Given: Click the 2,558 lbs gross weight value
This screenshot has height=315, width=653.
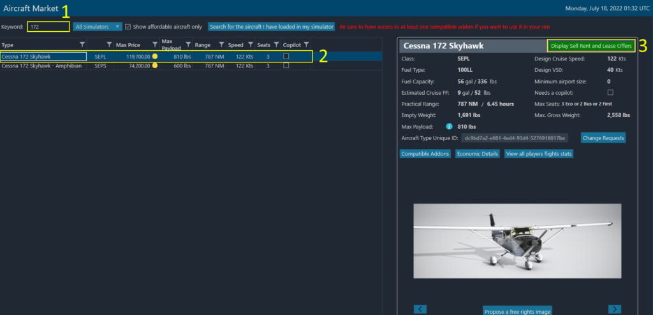Looking at the screenshot, I should point(619,115).
